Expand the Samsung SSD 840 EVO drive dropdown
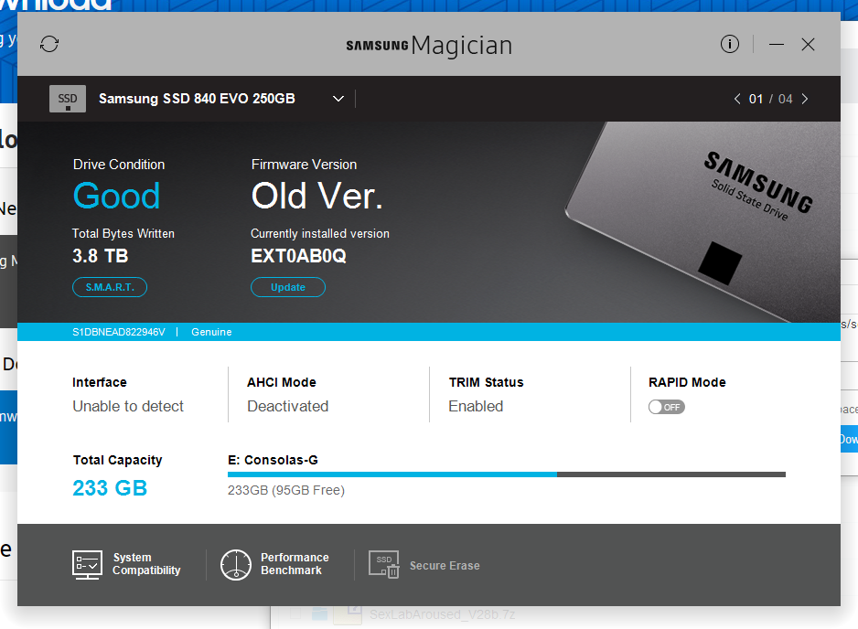Image resolution: width=858 pixels, height=629 pixels. tap(338, 99)
